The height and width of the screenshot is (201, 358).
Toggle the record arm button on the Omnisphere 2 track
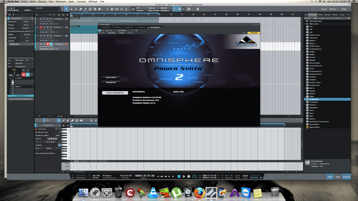click(x=48, y=44)
